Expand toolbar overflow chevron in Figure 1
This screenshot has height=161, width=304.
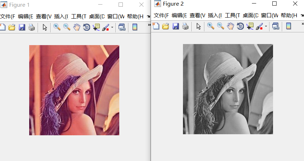pos(149,25)
